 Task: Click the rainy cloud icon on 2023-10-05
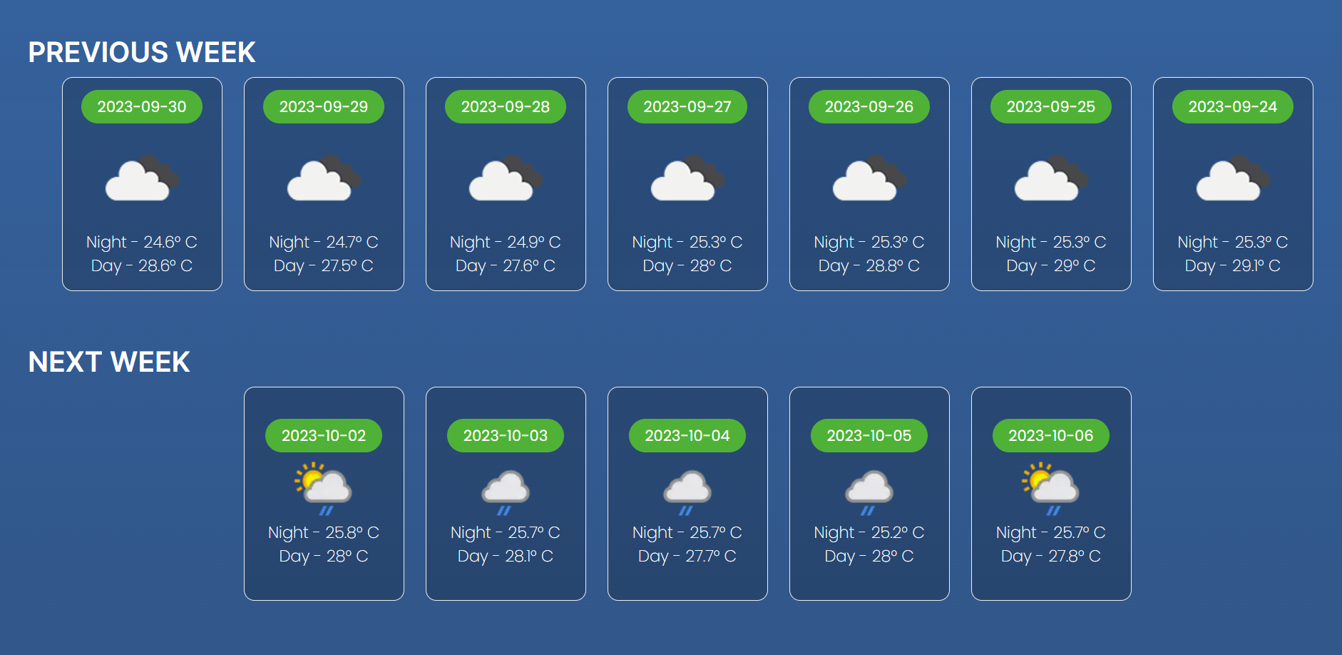point(869,489)
